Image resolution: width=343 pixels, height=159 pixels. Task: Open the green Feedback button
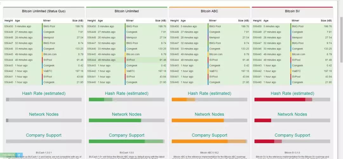8,155
